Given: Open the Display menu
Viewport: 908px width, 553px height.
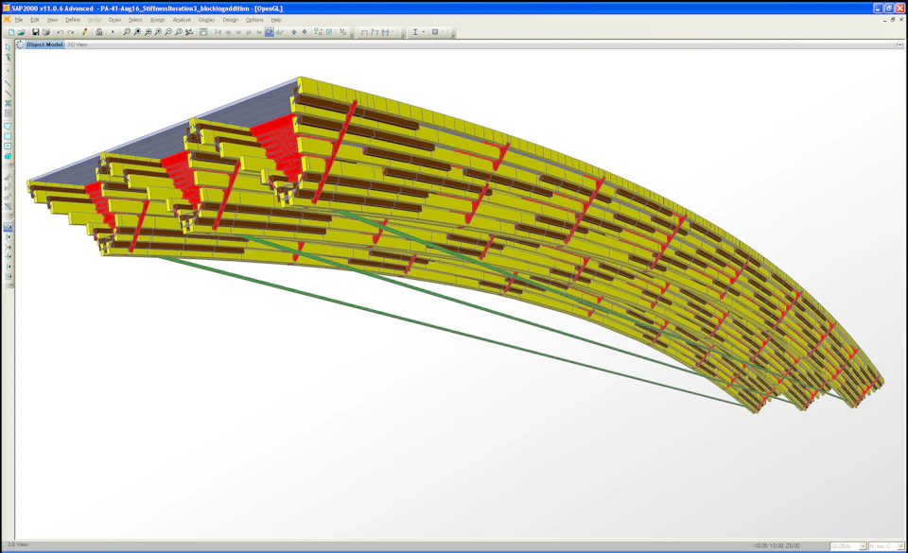Looking at the screenshot, I should point(207,20).
